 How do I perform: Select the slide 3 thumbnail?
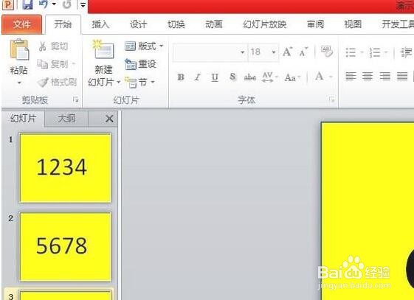tap(65, 295)
